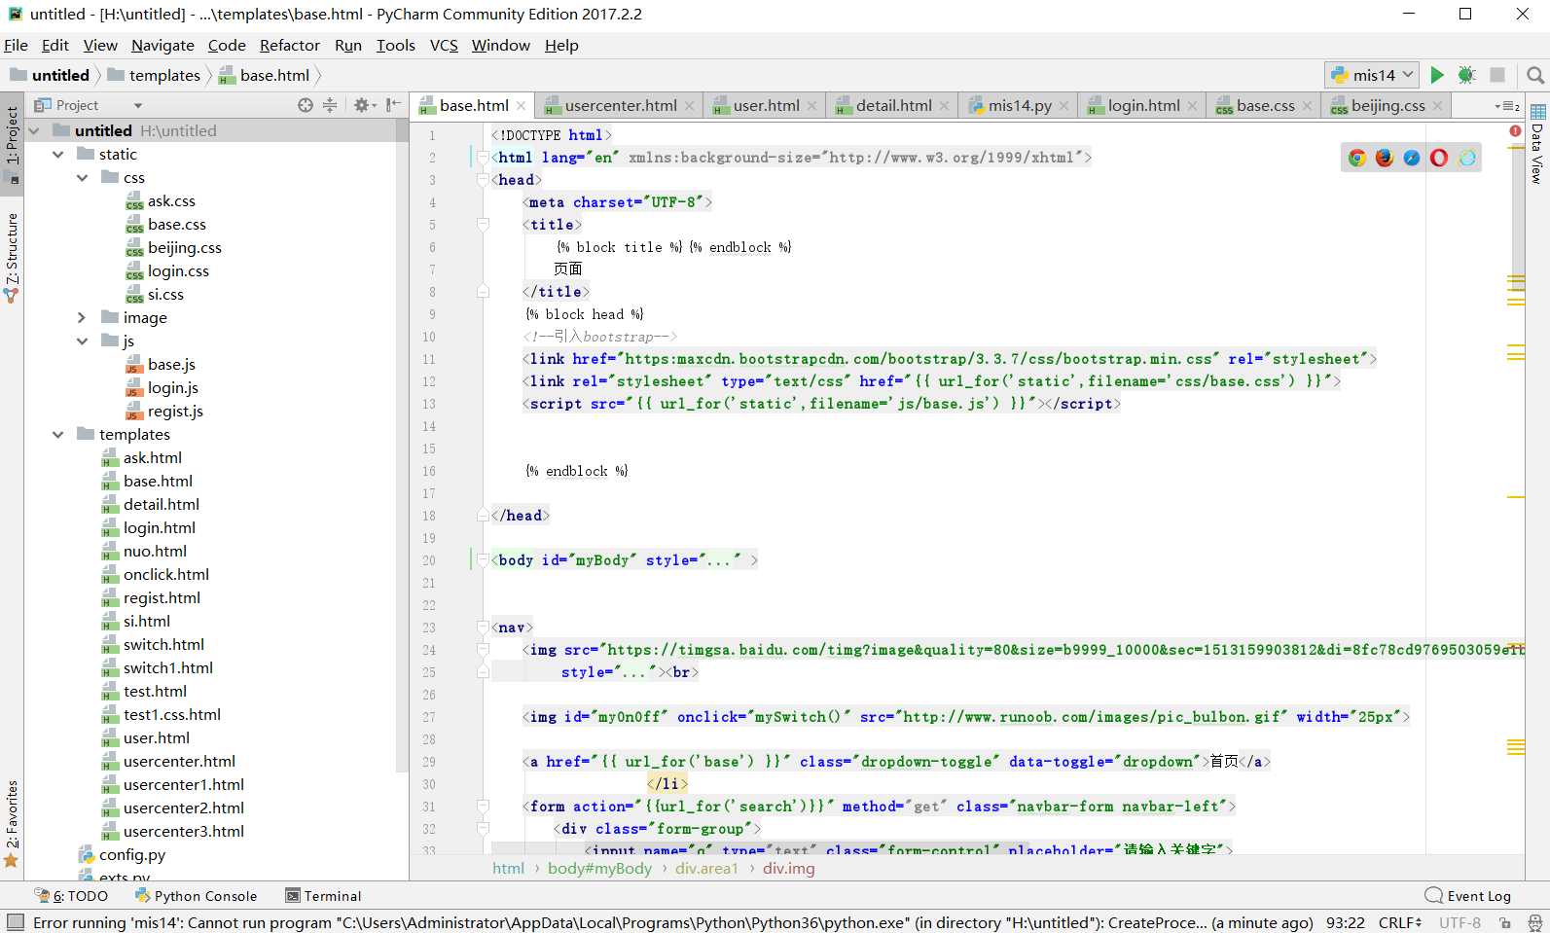Collapse the static folder
Image resolution: width=1550 pixels, height=933 pixels.
click(57, 154)
